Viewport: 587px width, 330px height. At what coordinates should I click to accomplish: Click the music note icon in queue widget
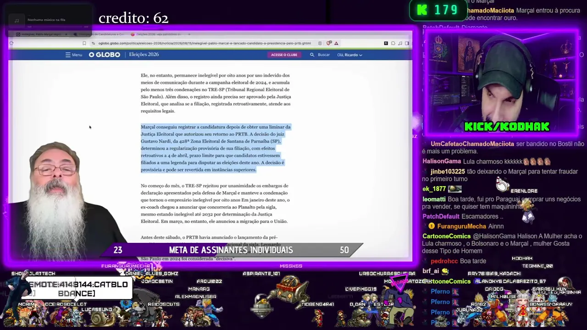click(x=17, y=20)
